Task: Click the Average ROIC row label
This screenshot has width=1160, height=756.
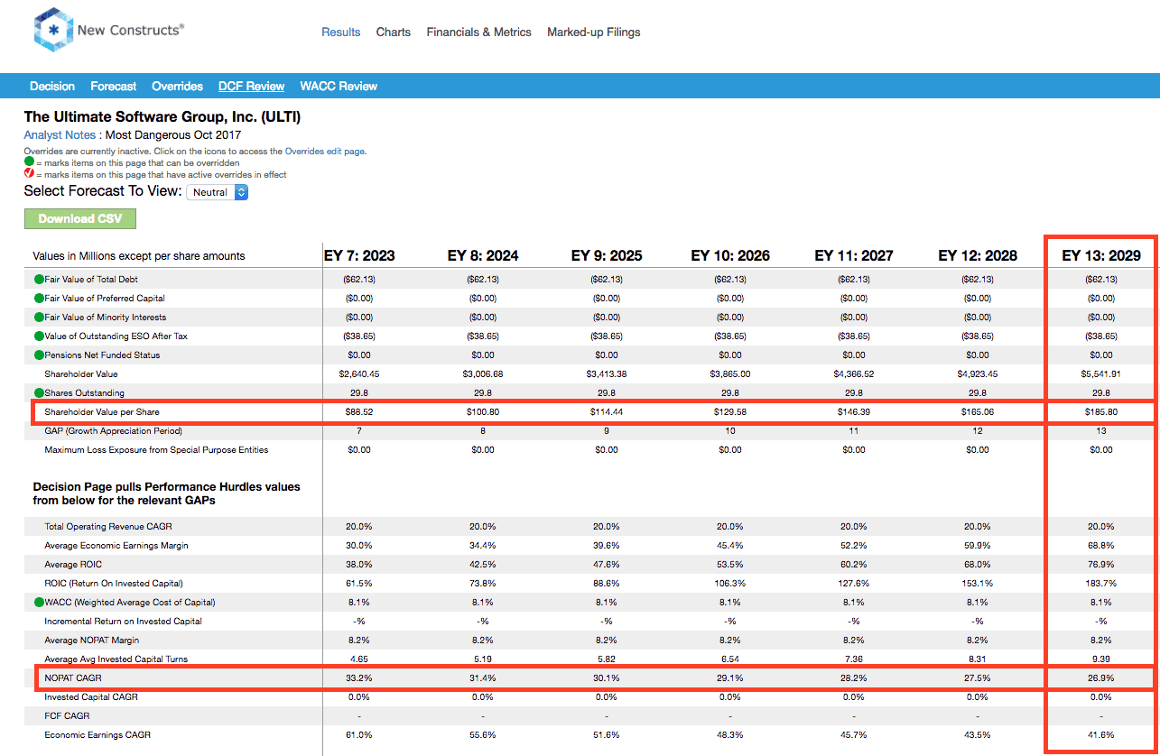Action: click(73, 564)
